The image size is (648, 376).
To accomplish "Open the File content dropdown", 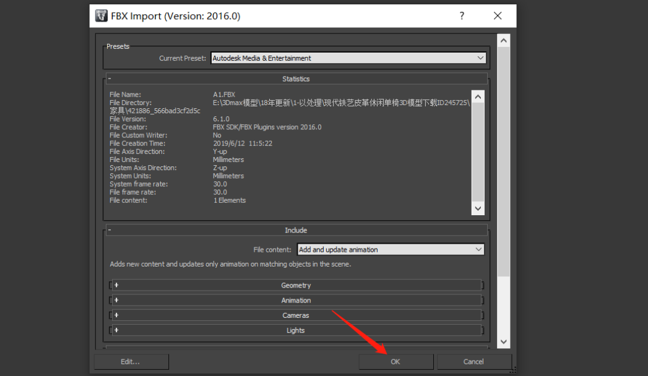I will pos(390,250).
